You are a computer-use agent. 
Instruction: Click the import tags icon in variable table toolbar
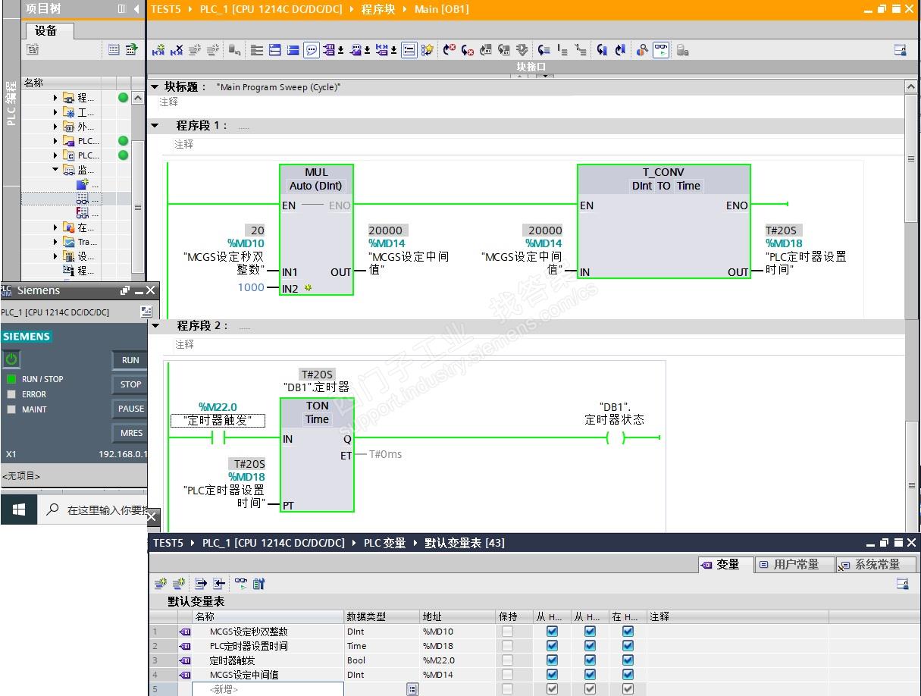[218, 584]
